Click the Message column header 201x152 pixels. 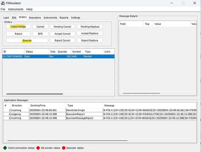(150, 106)
